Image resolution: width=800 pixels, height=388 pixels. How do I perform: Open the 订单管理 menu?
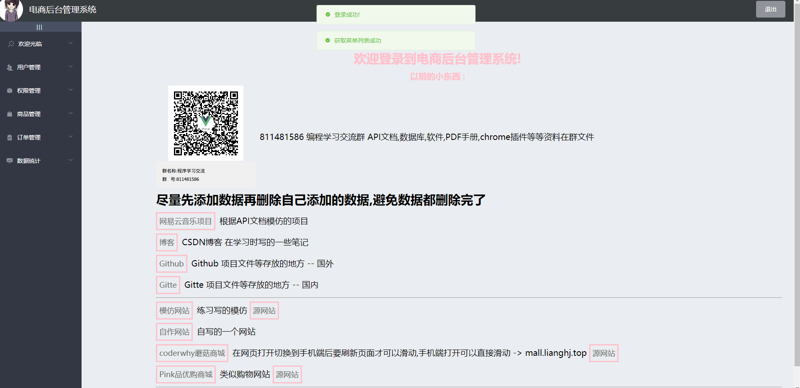41,137
